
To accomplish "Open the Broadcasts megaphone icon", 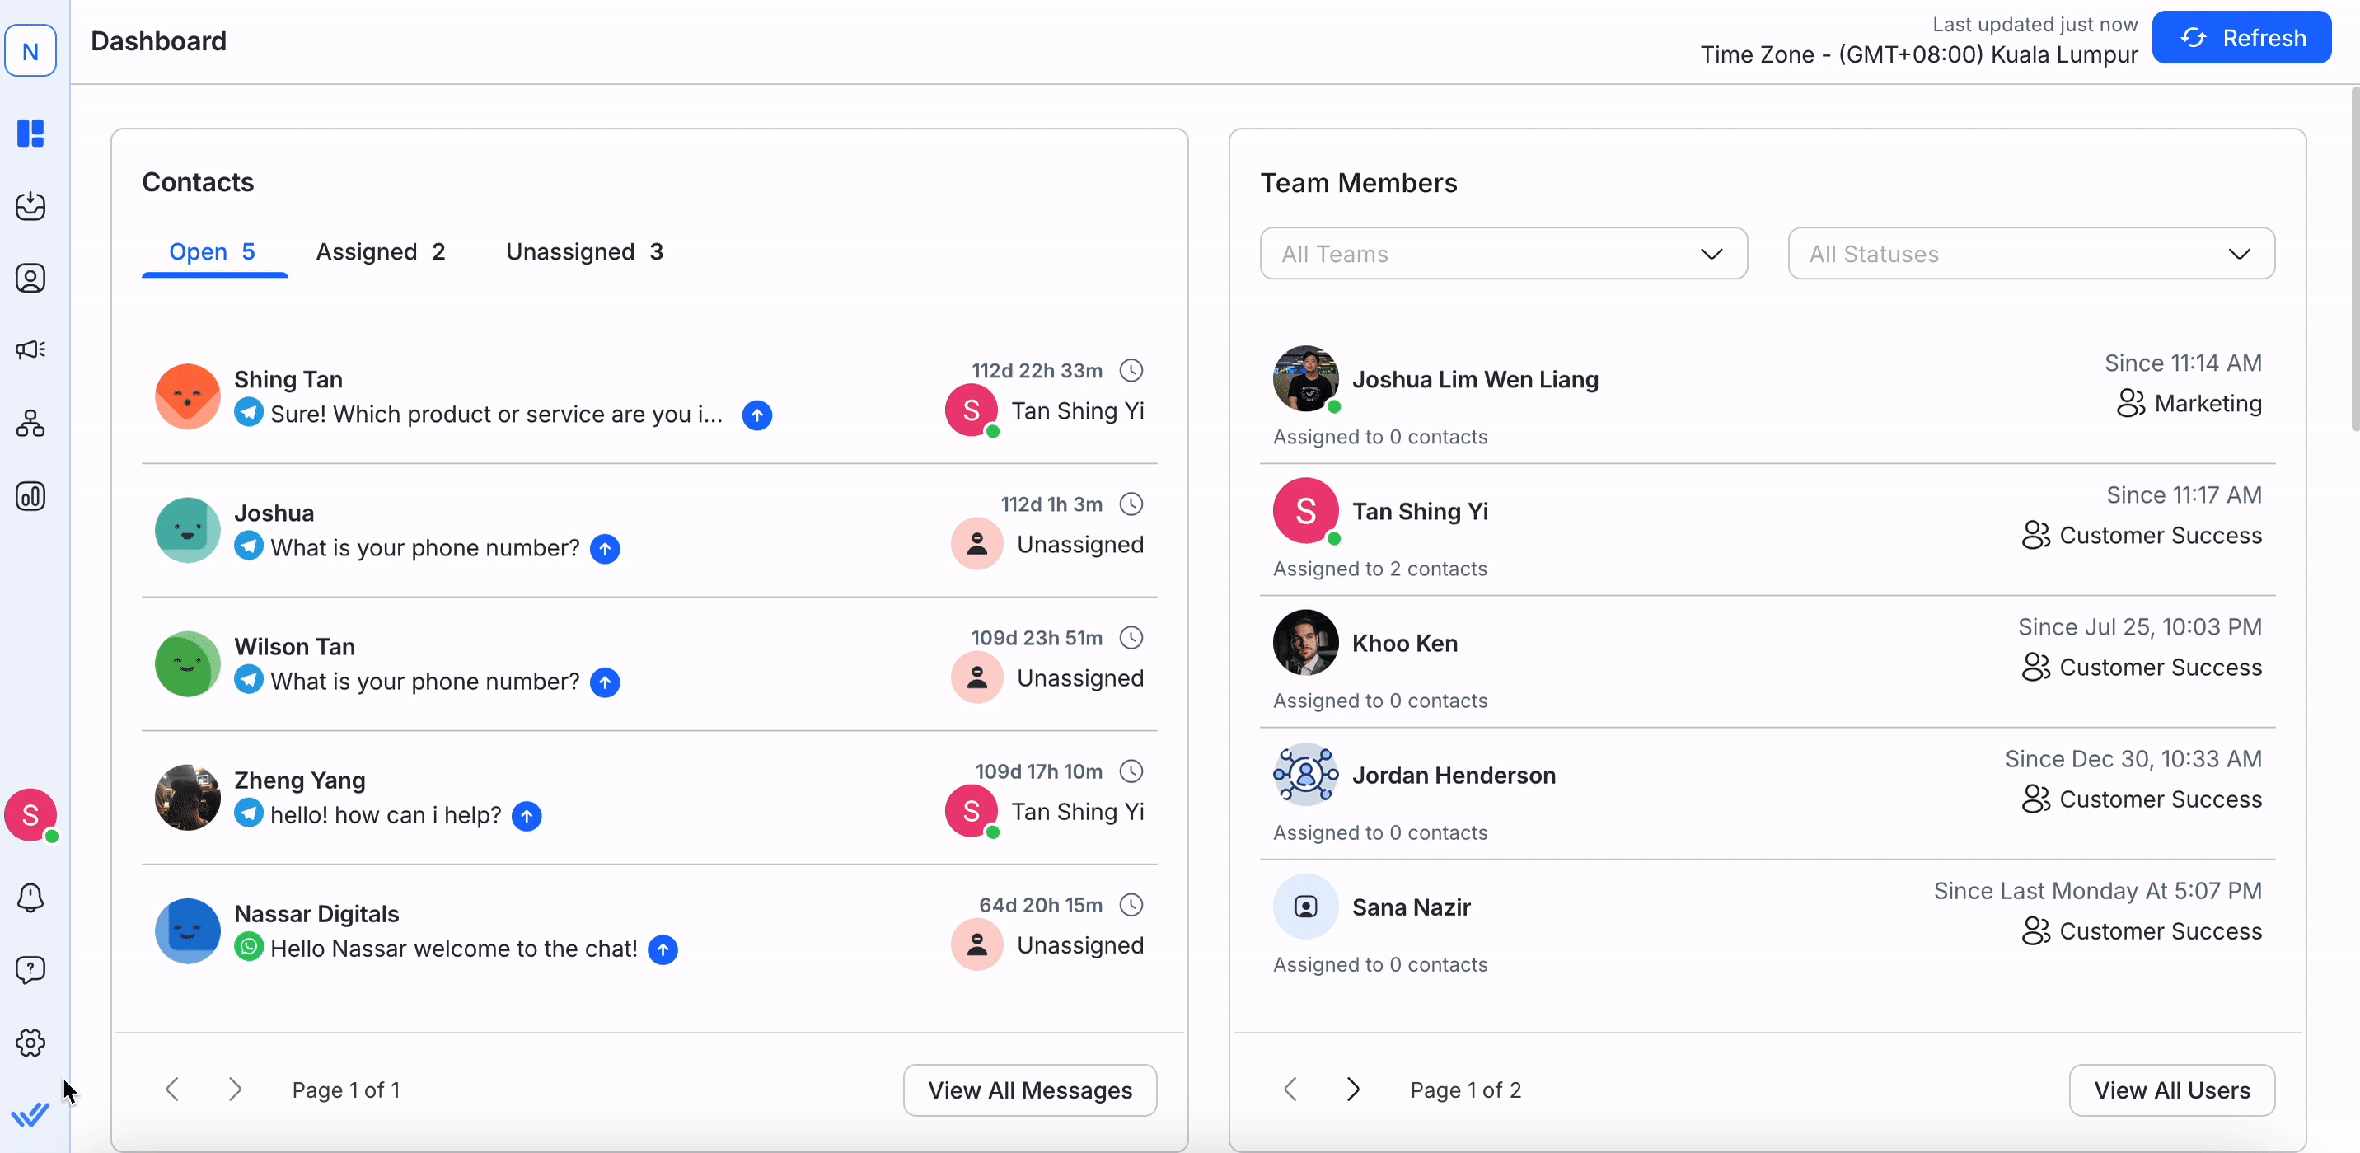I will (30, 349).
